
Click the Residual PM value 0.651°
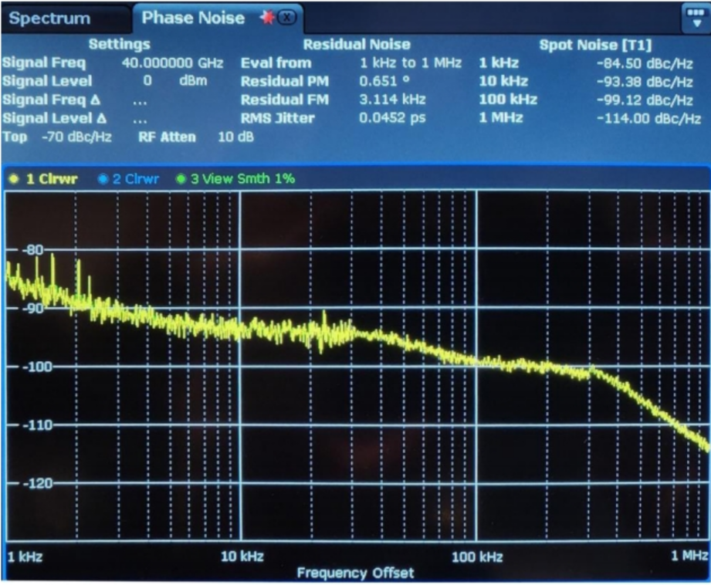[x=384, y=81]
